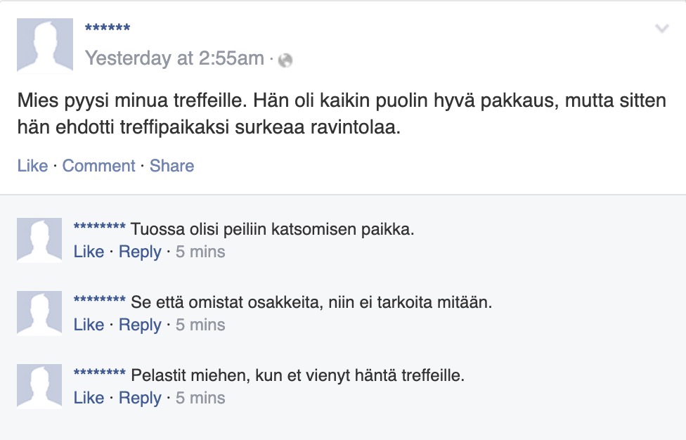
Task: Click the globe public-privacy icon
Action: (285, 60)
